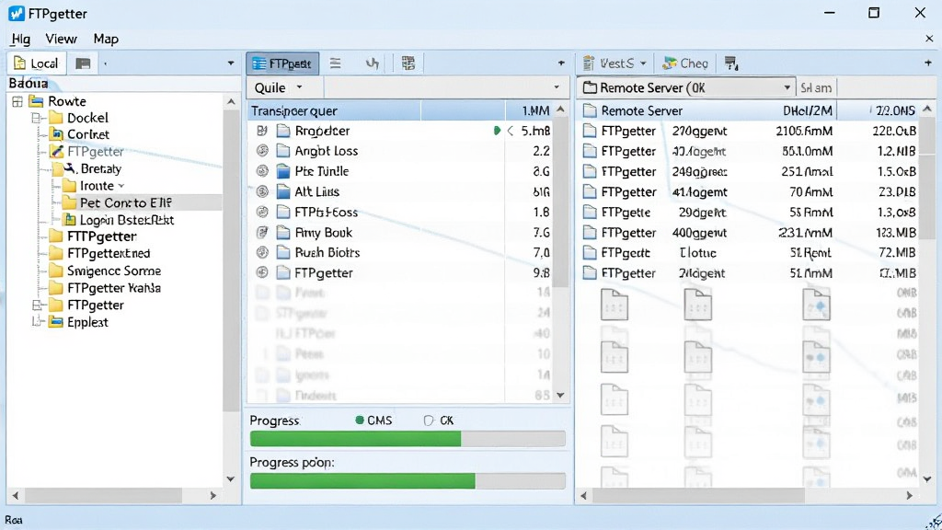Click the lower Progress poion bar

[408, 480]
